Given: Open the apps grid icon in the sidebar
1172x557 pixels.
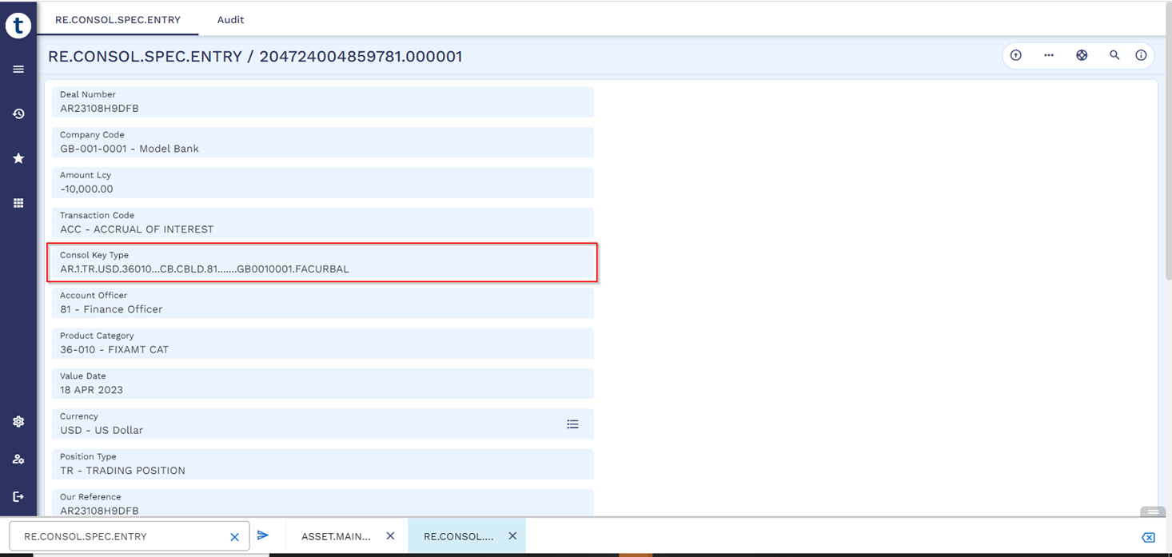Looking at the screenshot, I should pyautogui.click(x=18, y=203).
